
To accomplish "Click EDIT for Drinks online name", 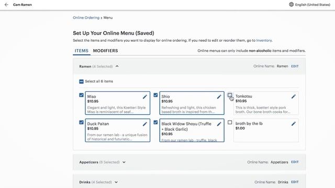I will tap(295, 182).
